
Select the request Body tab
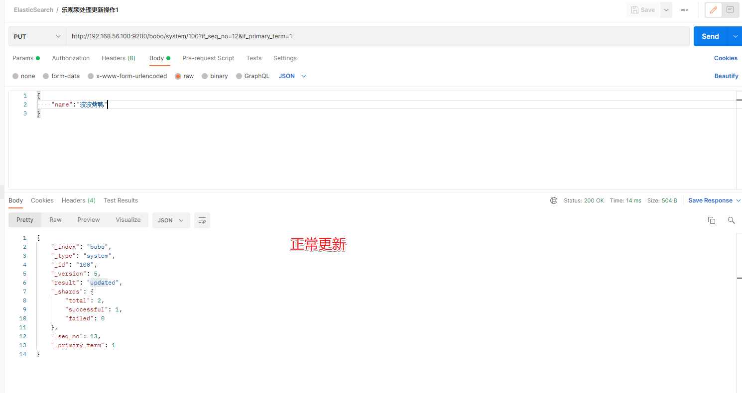coord(160,58)
